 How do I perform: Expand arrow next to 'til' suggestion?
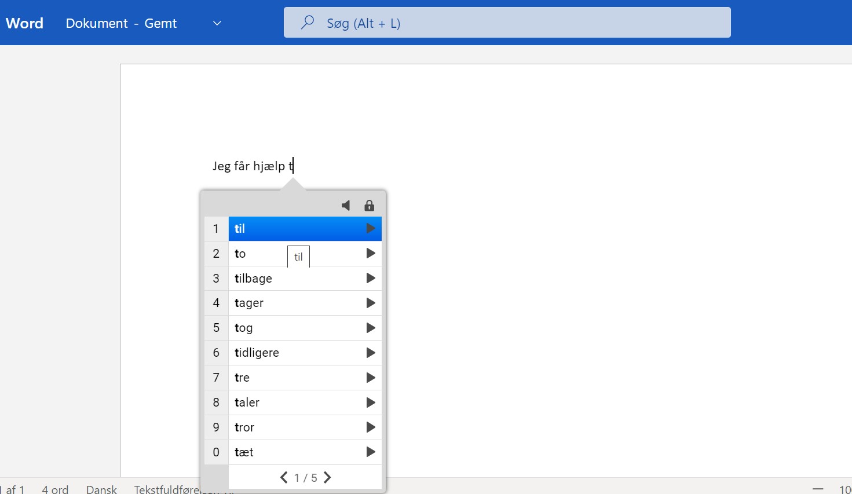[x=371, y=228]
